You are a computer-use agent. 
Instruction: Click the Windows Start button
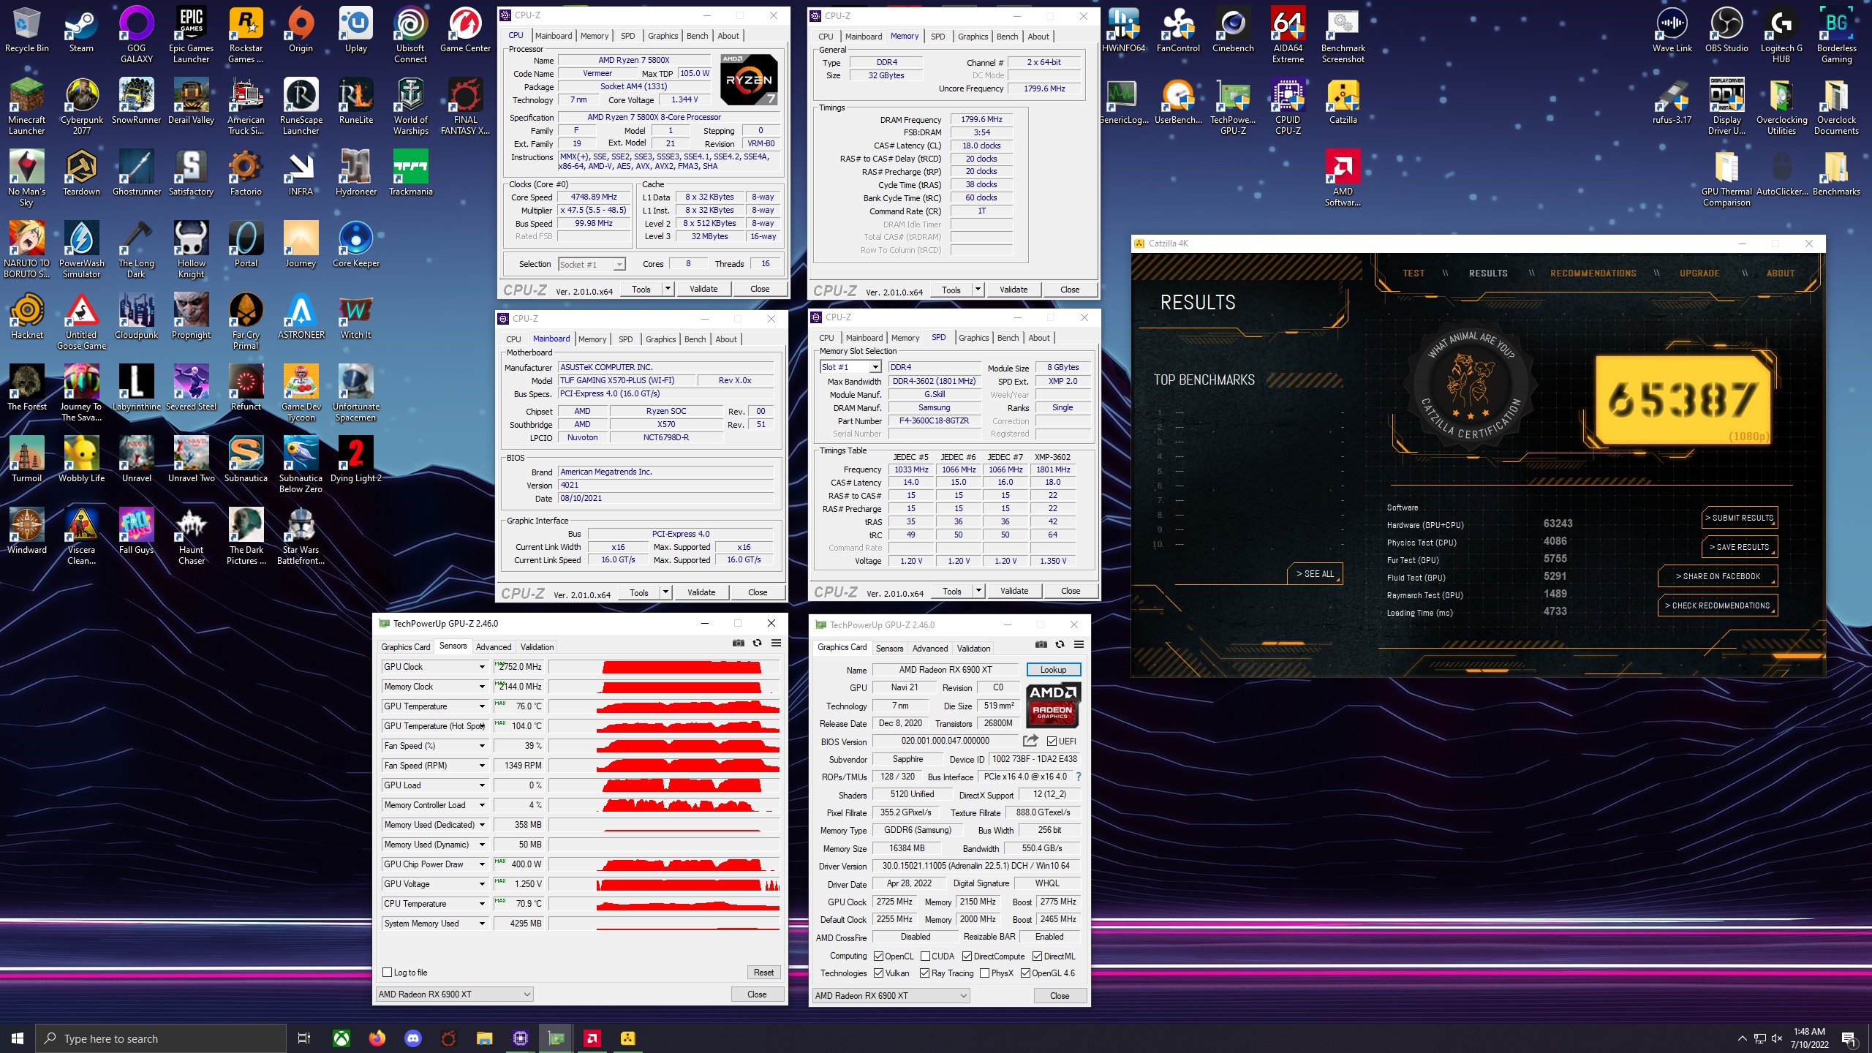click(x=18, y=1038)
